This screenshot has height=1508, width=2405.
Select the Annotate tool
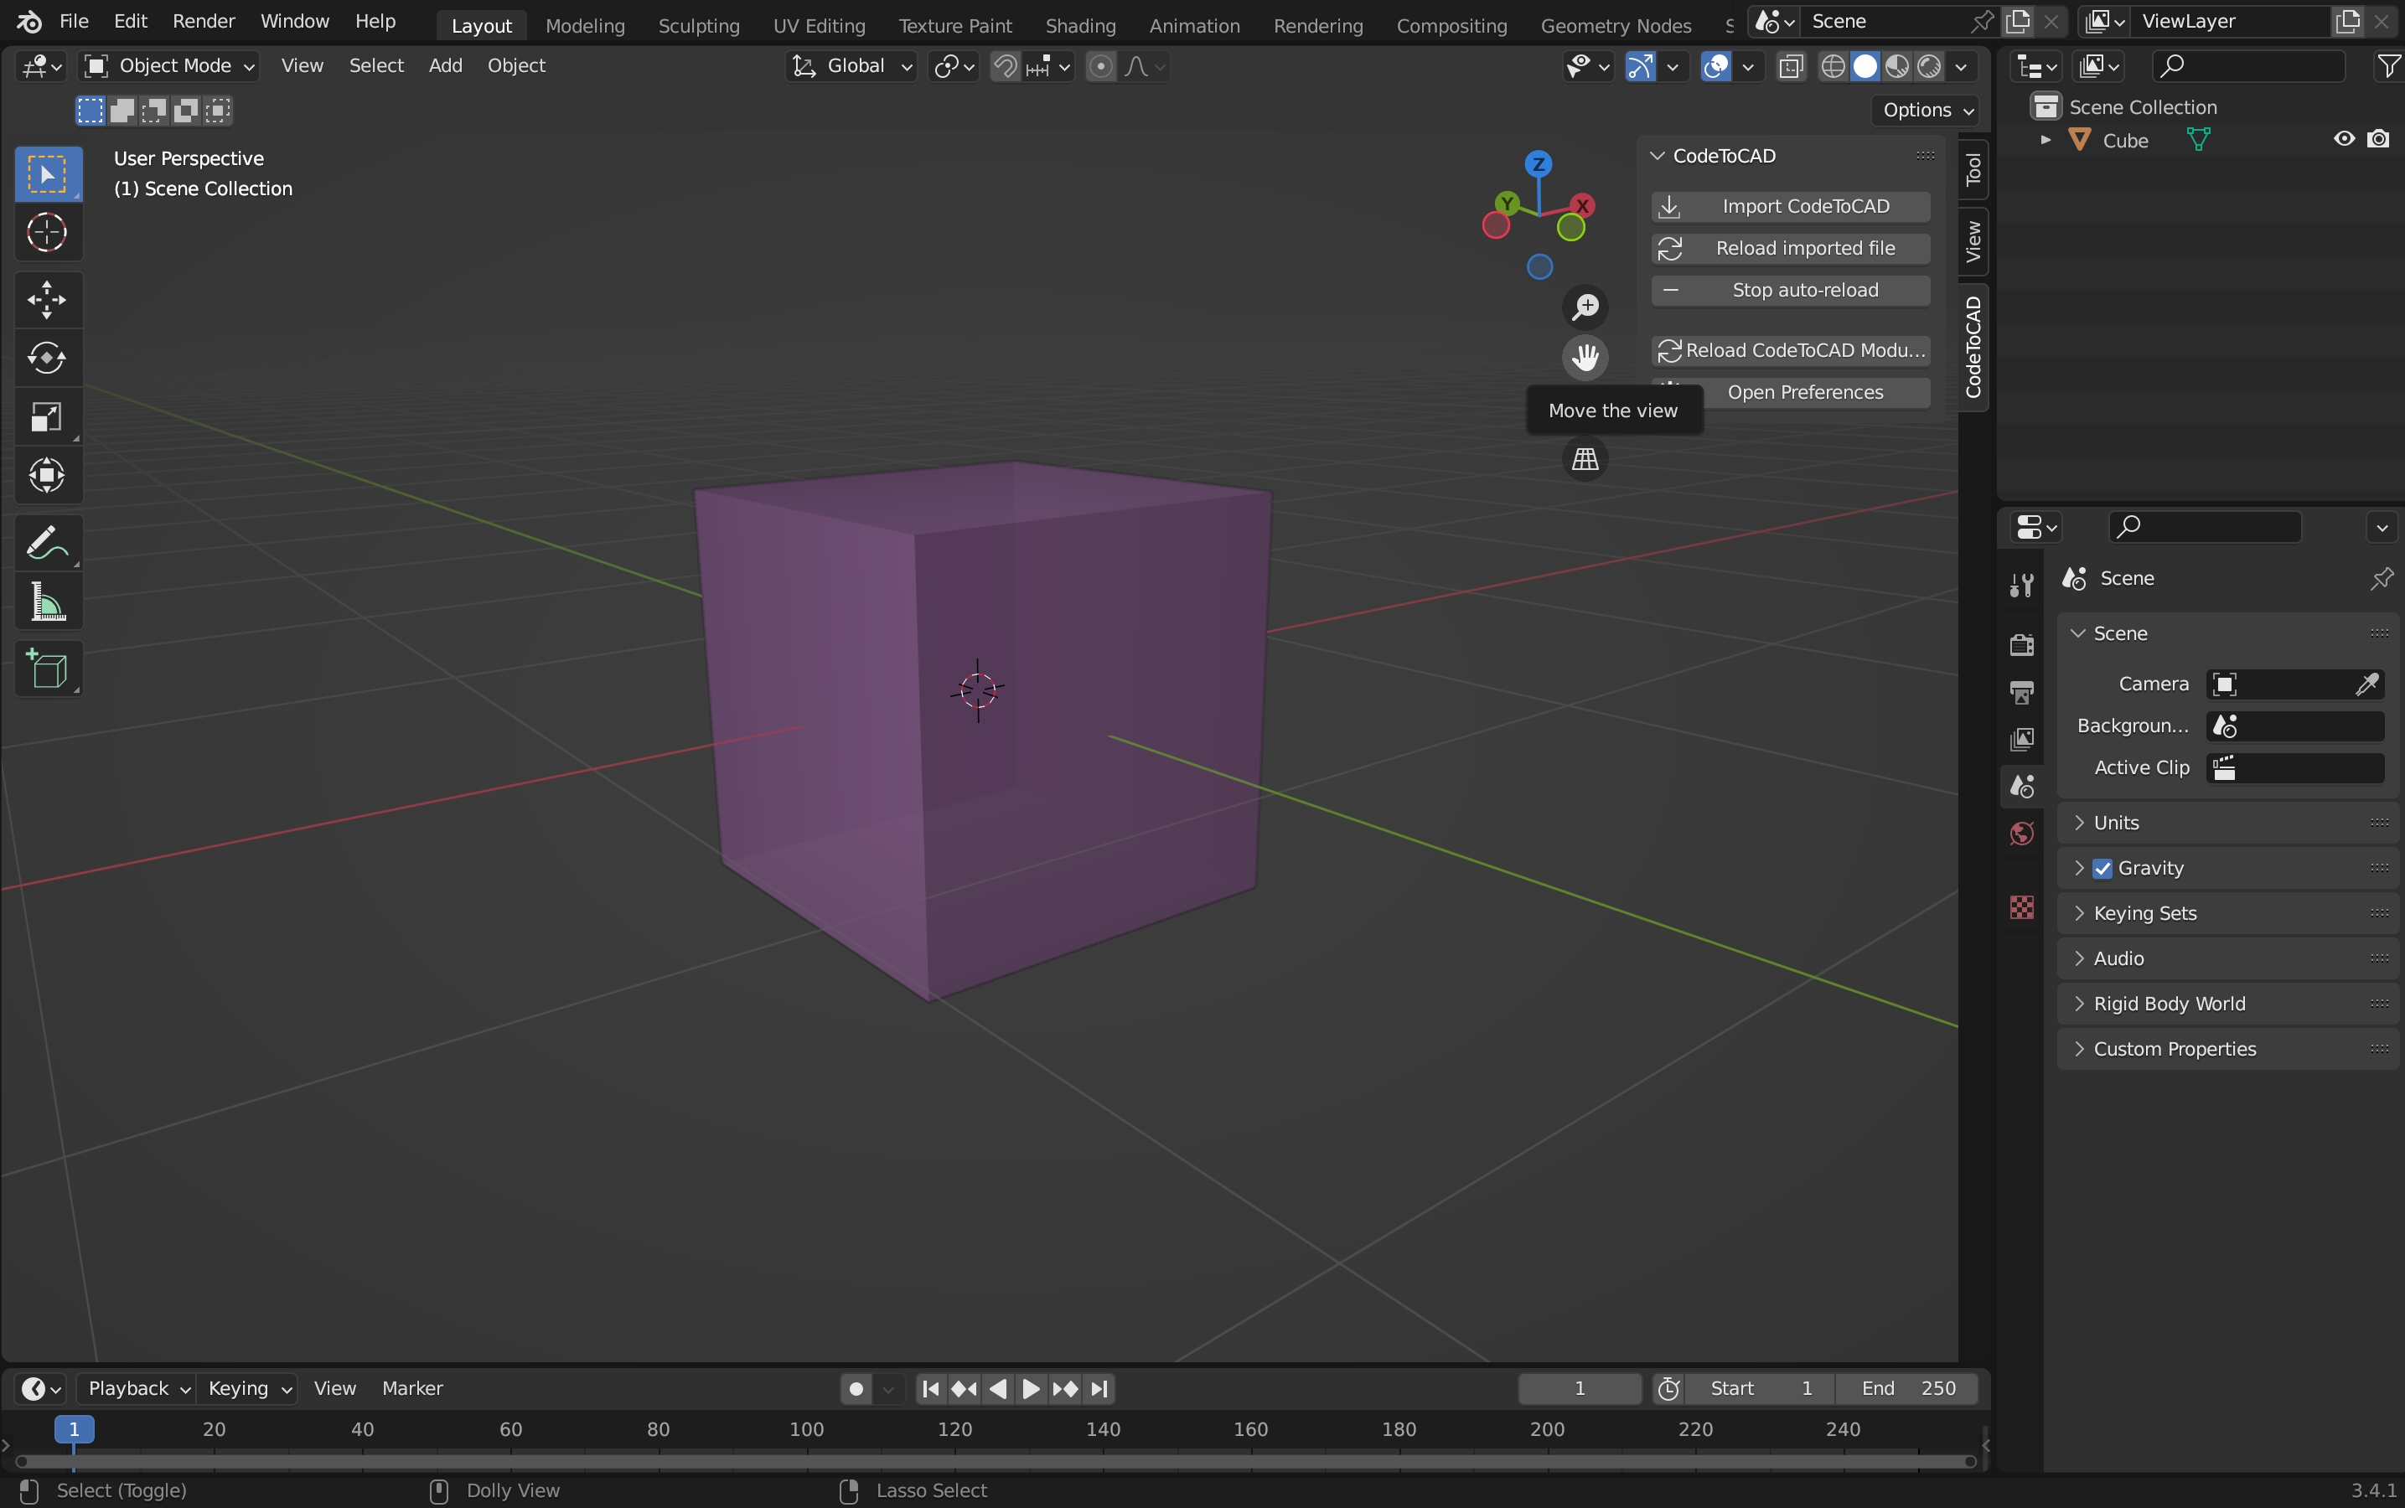47,544
